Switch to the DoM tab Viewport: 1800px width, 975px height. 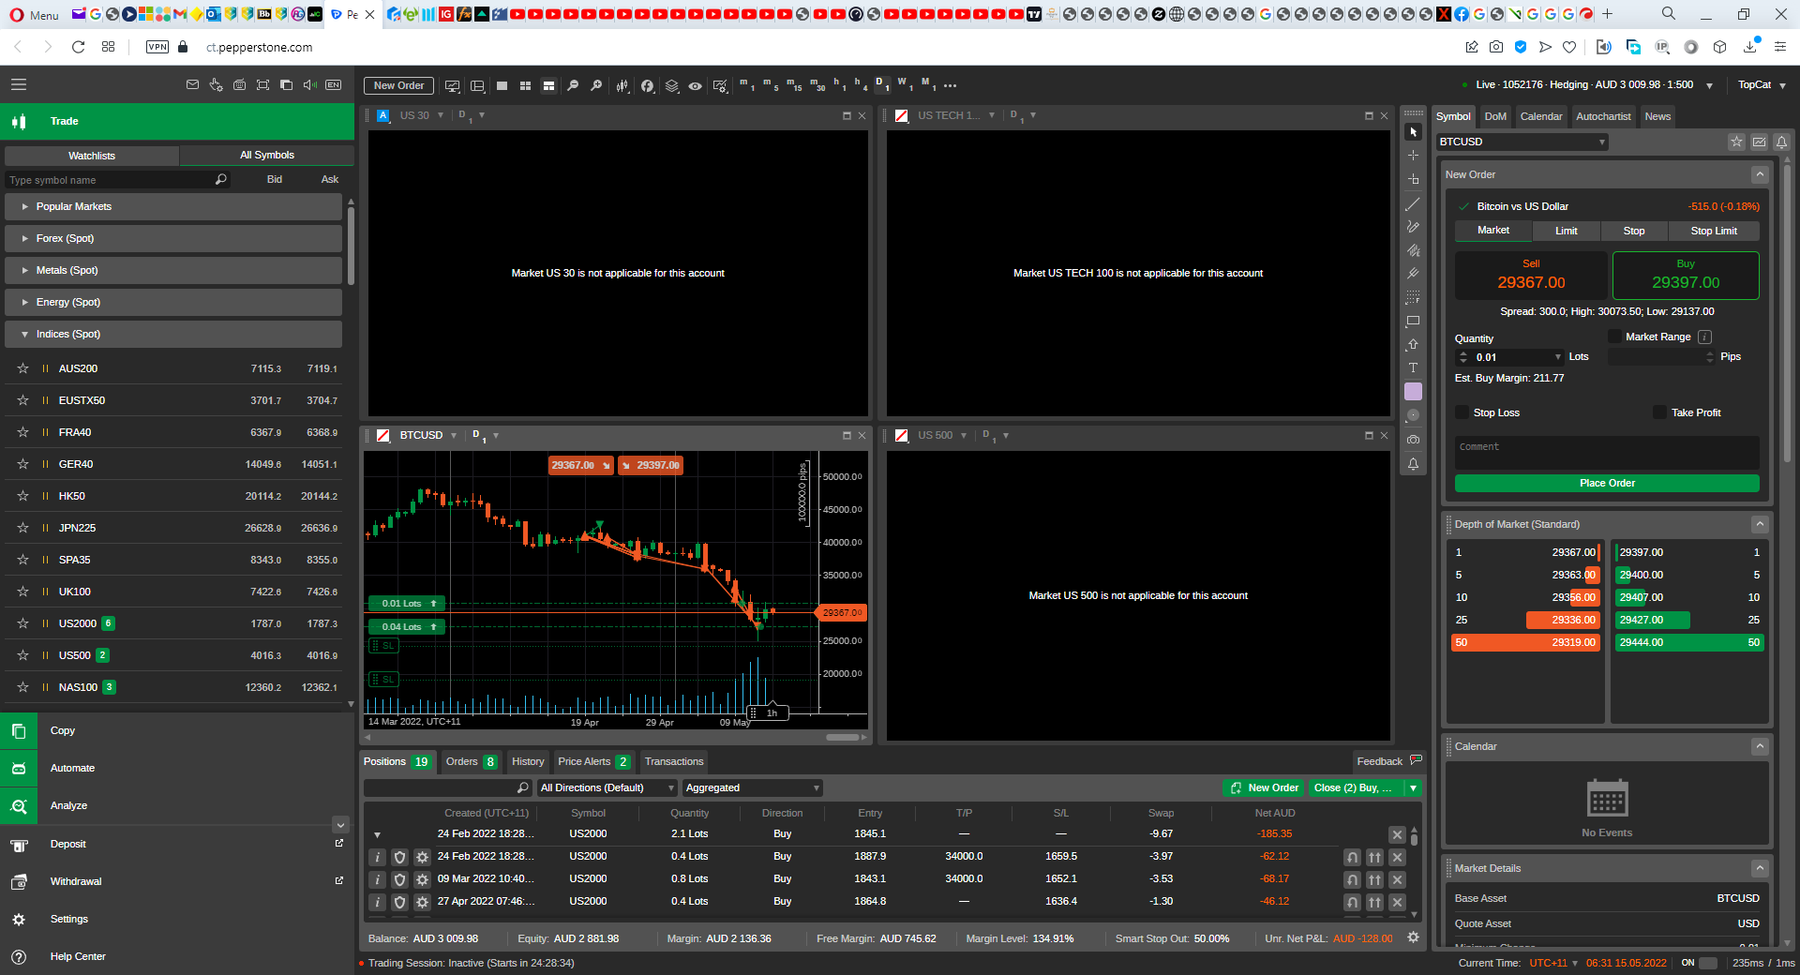pos(1495,116)
